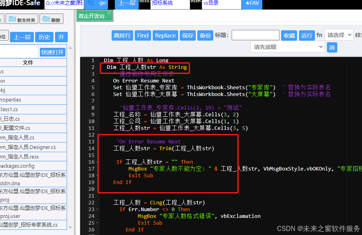Click the 新文件夹 folder button
Screen dimensions: 362x235
[22, 20]
